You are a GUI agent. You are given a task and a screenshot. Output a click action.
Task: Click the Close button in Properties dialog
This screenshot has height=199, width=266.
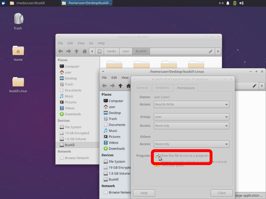point(222,193)
